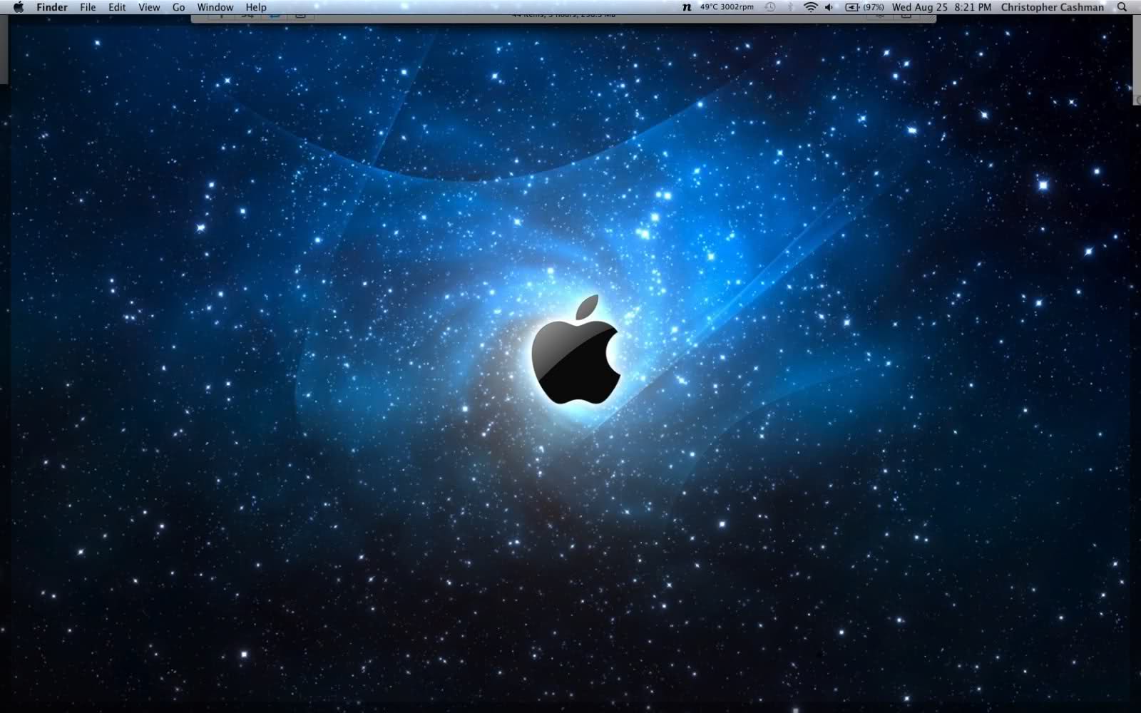1141x713 pixels.
Task: Open the View menu
Action: [148, 7]
